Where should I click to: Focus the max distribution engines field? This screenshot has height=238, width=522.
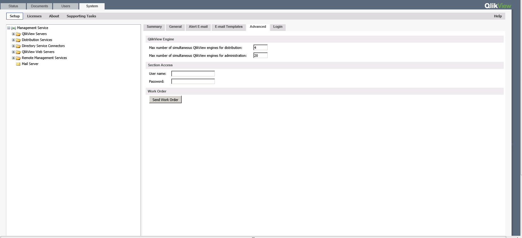pyautogui.click(x=260, y=48)
